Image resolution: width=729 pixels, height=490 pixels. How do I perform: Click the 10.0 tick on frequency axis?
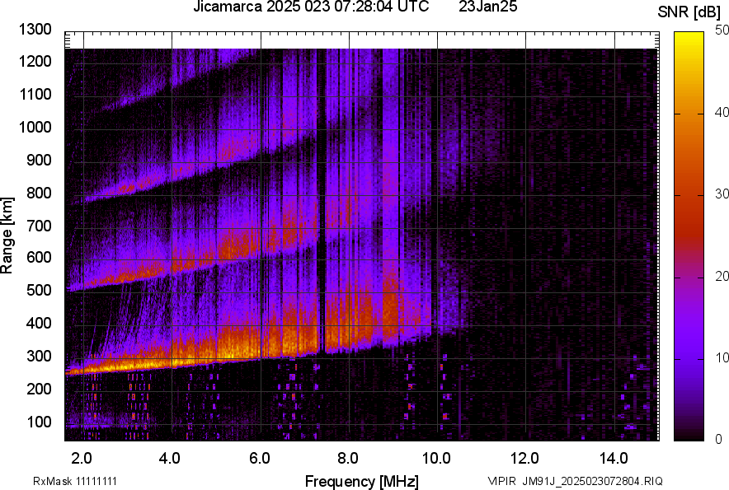point(436,456)
